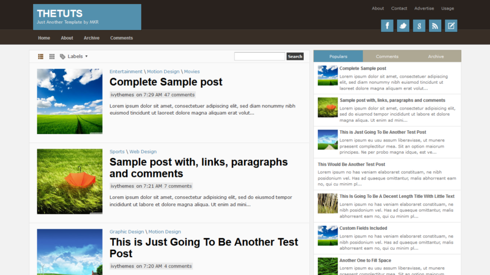Open Entertainment category label
The width and height of the screenshot is (490, 275).
(126, 72)
